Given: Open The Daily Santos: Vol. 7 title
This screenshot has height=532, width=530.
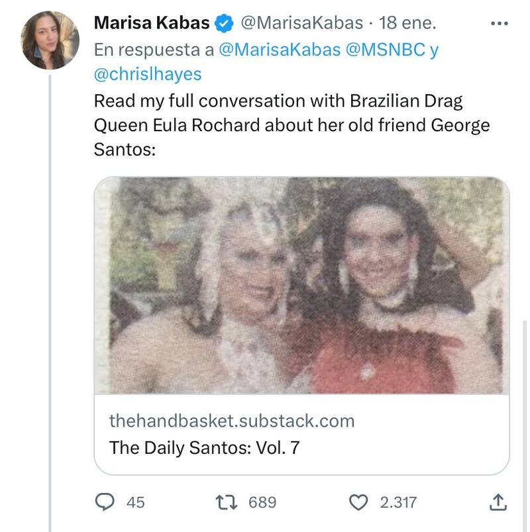Looking at the screenshot, I should [x=204, y=447].
